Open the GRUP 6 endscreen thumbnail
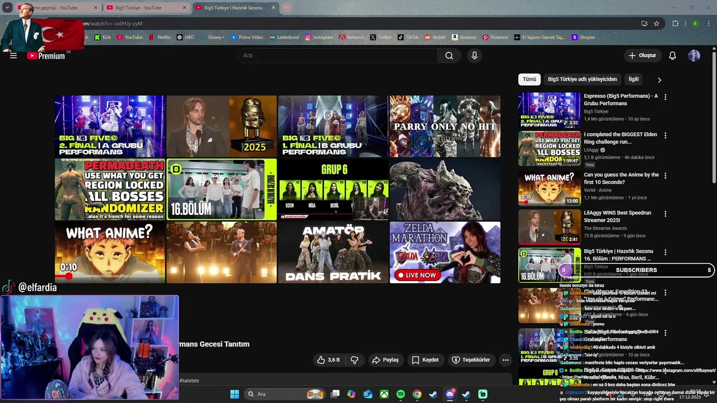The width and height of the screenshot is (717, 403). click(x=333, y=189)
